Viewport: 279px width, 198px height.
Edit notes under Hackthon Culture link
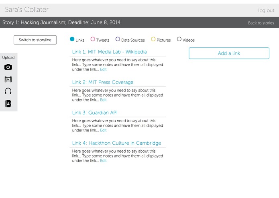tap(103, 161)
